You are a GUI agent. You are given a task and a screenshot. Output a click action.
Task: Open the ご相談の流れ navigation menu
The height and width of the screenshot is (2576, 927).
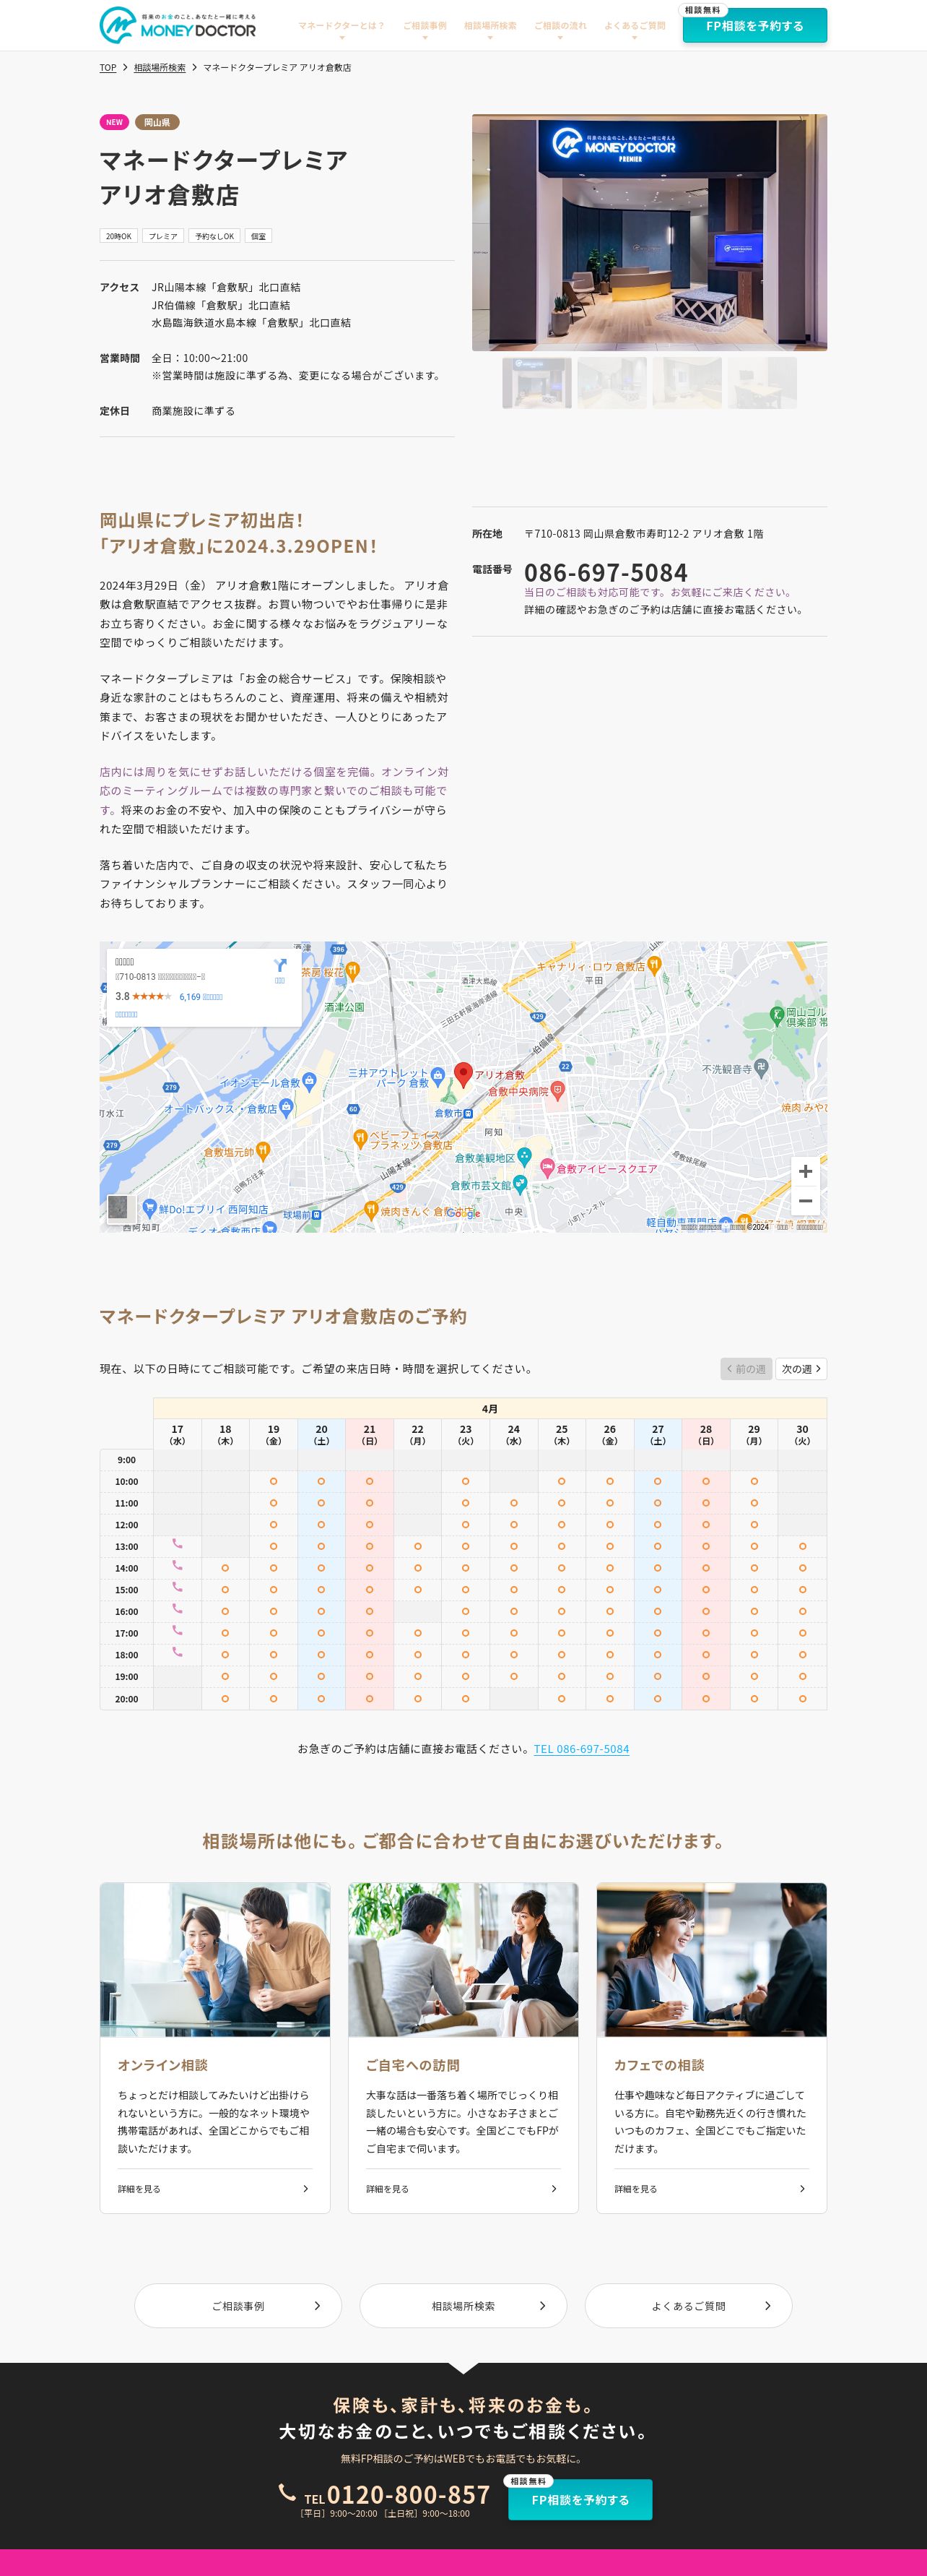click(560, 27)
